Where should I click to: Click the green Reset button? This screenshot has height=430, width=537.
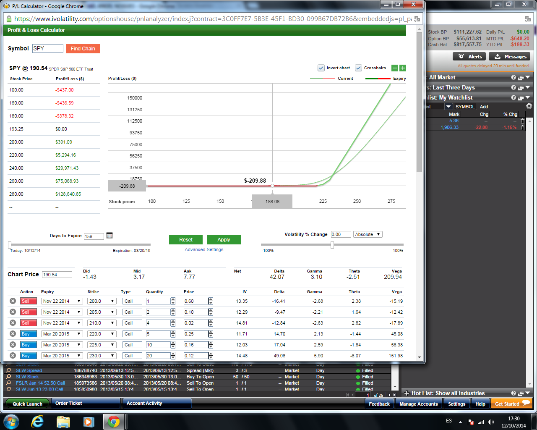[x=186, y=240]
